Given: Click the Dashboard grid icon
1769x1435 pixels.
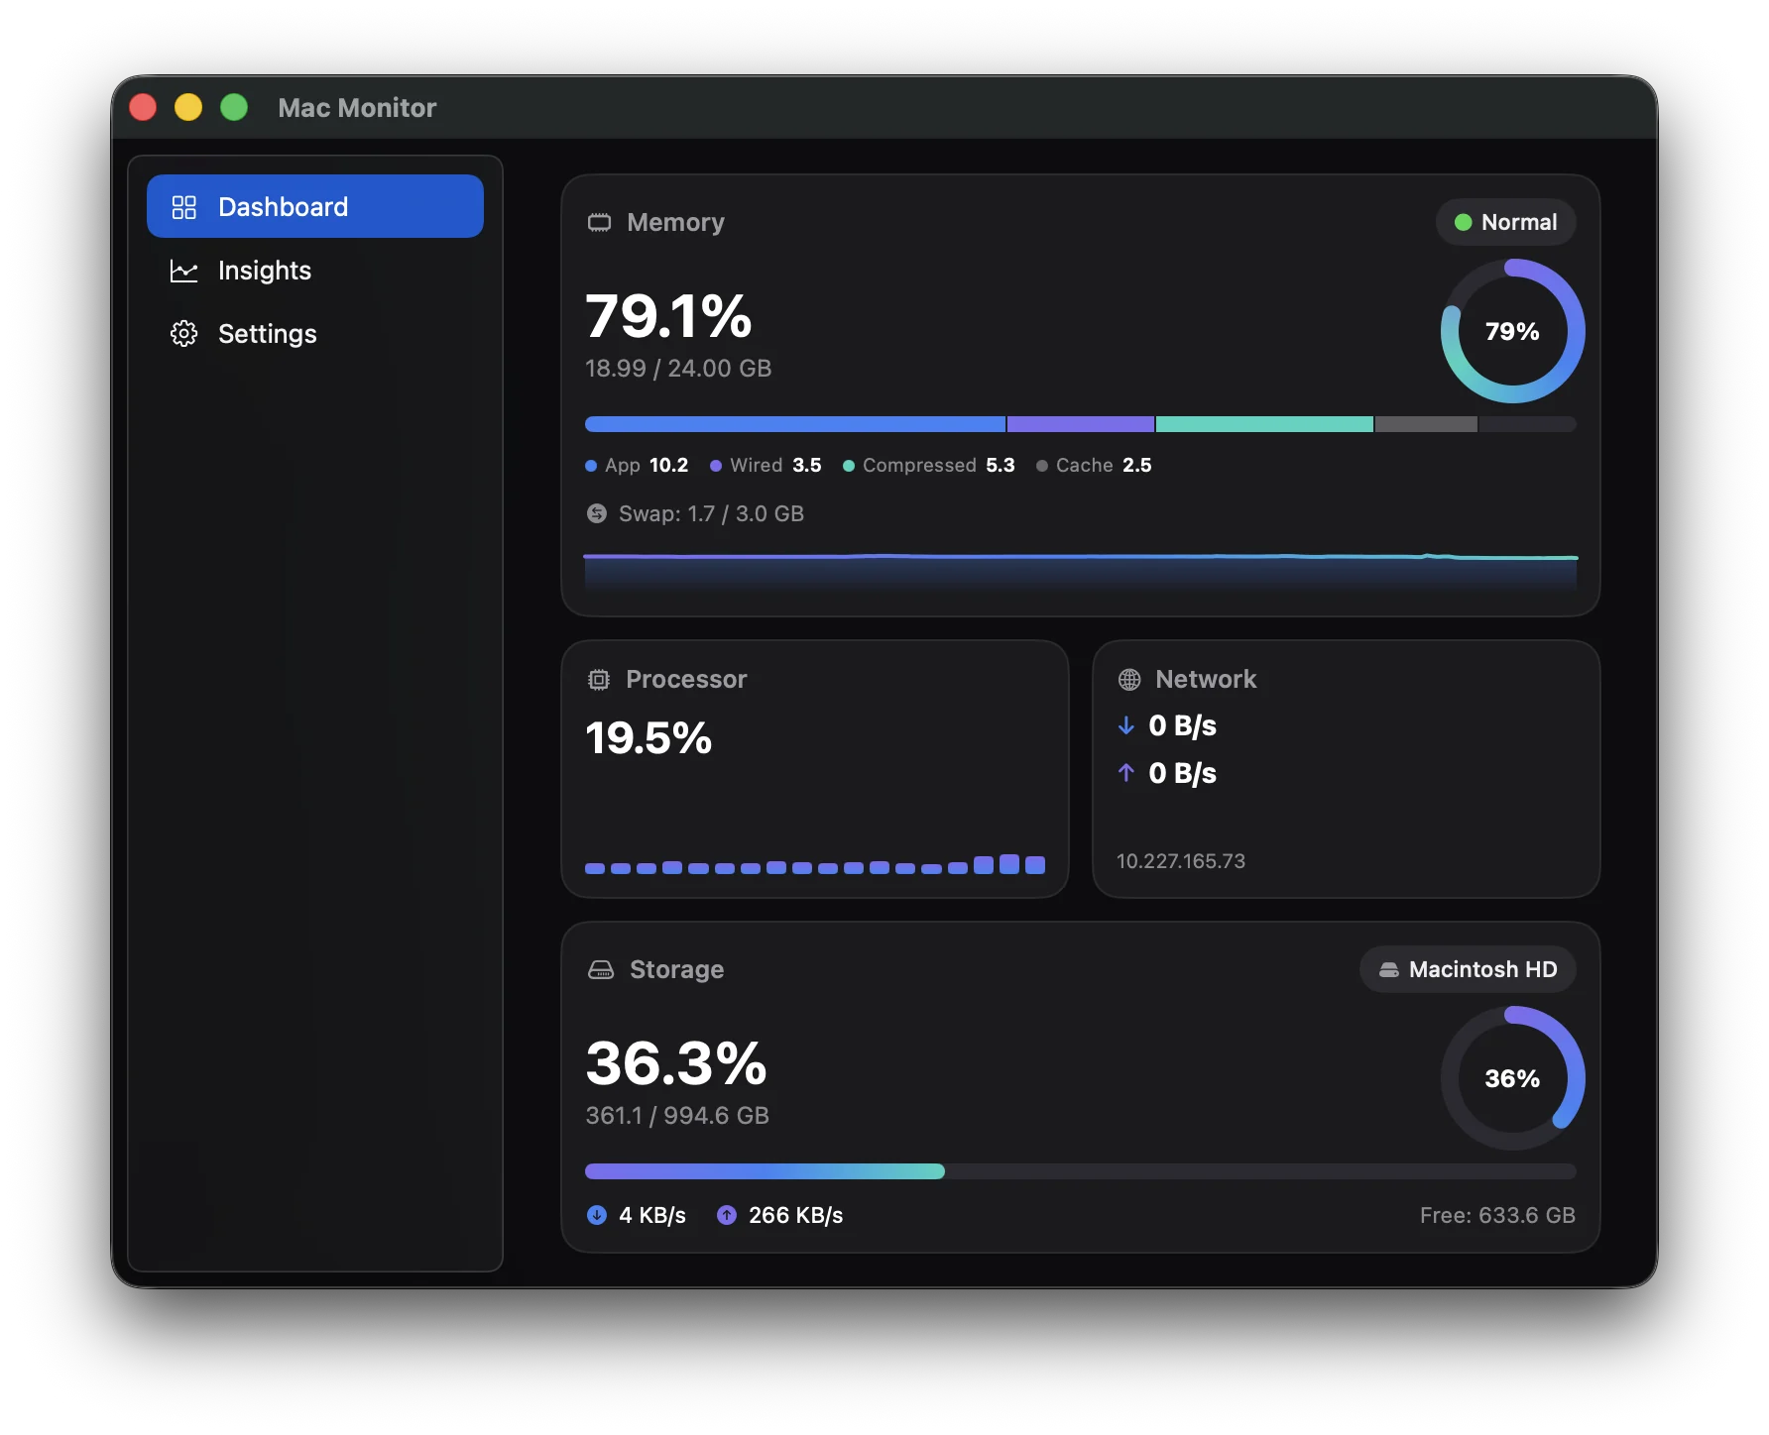Looking at the screenshot, I should coord(184,207).
